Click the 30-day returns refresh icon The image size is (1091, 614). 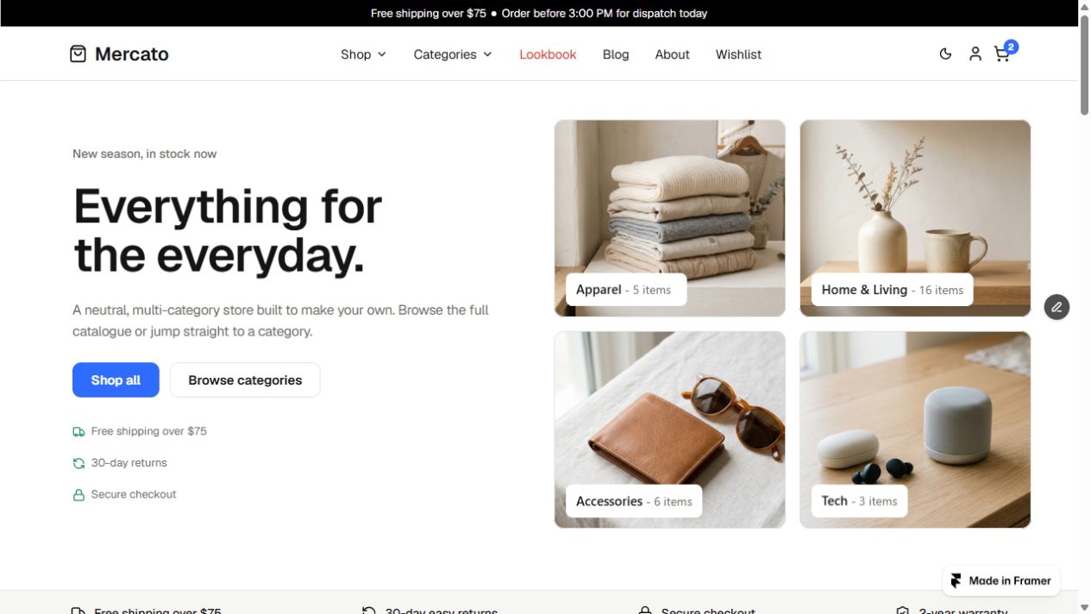(x=78, y=464)
